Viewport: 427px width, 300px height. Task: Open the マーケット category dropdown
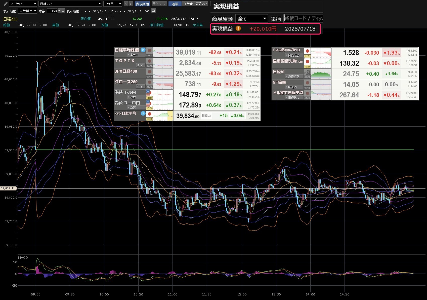pos(23,4)
